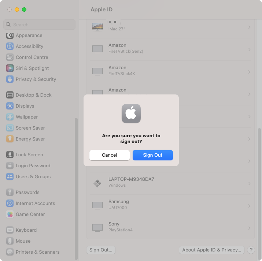Select Game Center label in sidebar
Image resolution: width=262 pixels, height=261 pixels.
[x=30, y=214]
